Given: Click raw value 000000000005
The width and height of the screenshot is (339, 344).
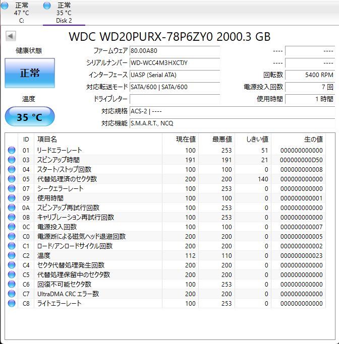Looking at the screenshot, I should (x=301, y=237).
